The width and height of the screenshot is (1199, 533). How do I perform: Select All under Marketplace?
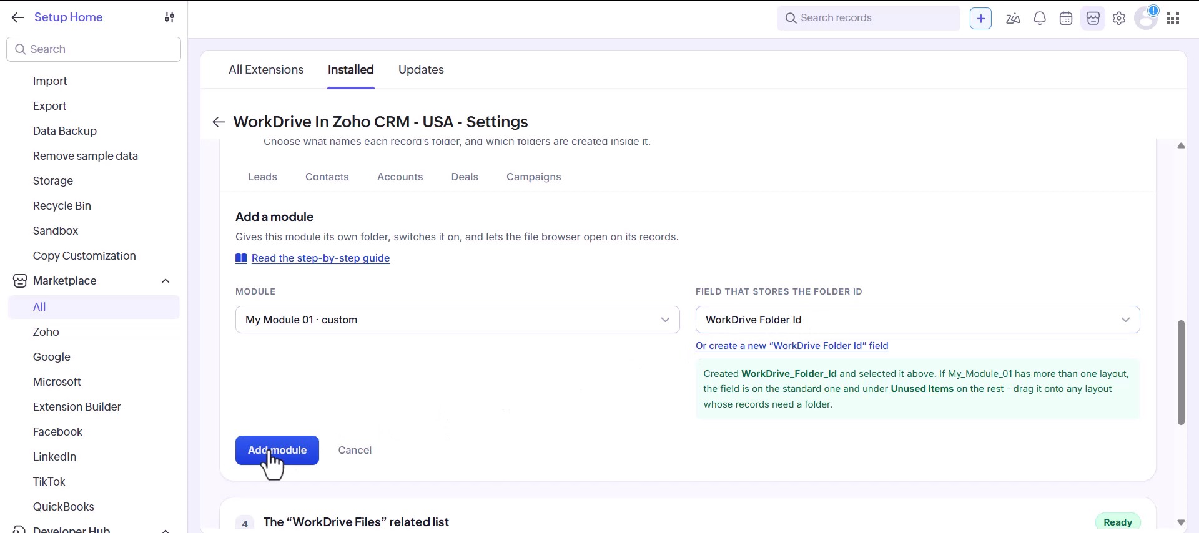[94, 307]
